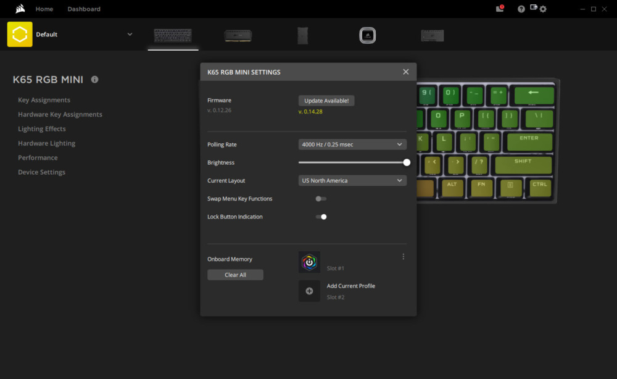
Task: Click the FN key on keyboard preview
Action: [481, 188]
